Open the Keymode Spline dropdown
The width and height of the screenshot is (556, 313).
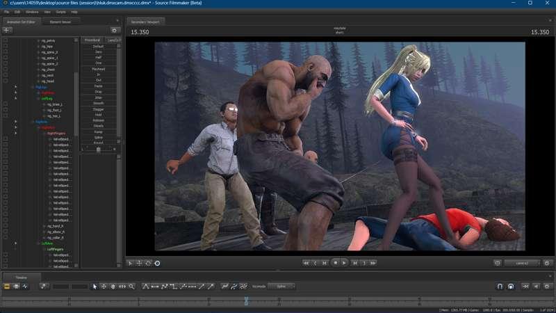pyautogui.click(x=281, y=286)
